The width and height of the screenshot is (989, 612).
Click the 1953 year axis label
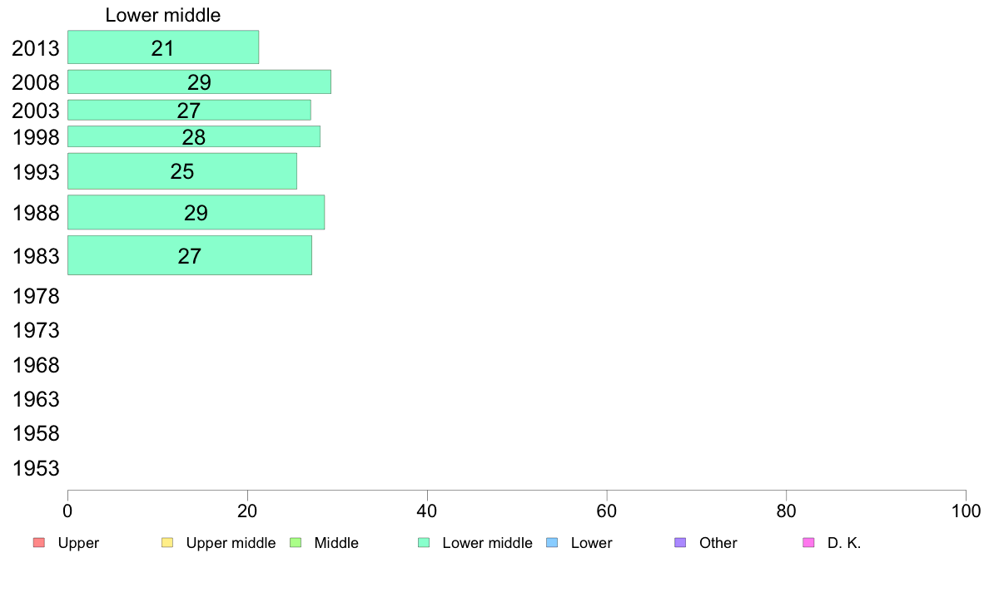point(36,468)
